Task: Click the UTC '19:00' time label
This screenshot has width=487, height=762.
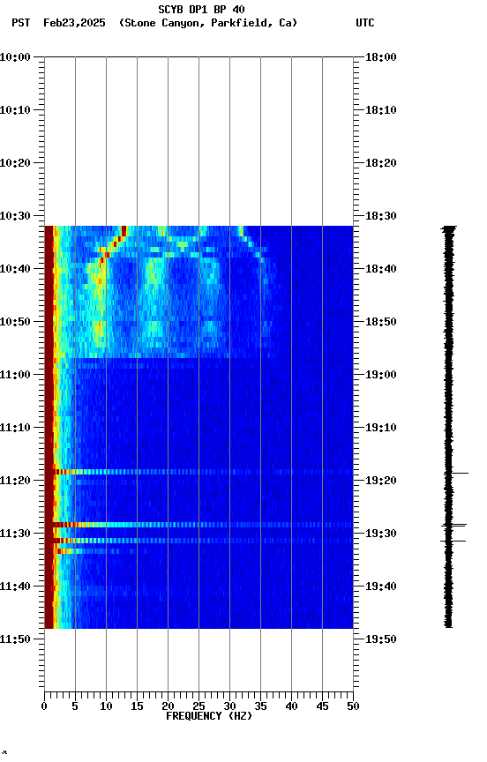Action: point(381,375)
